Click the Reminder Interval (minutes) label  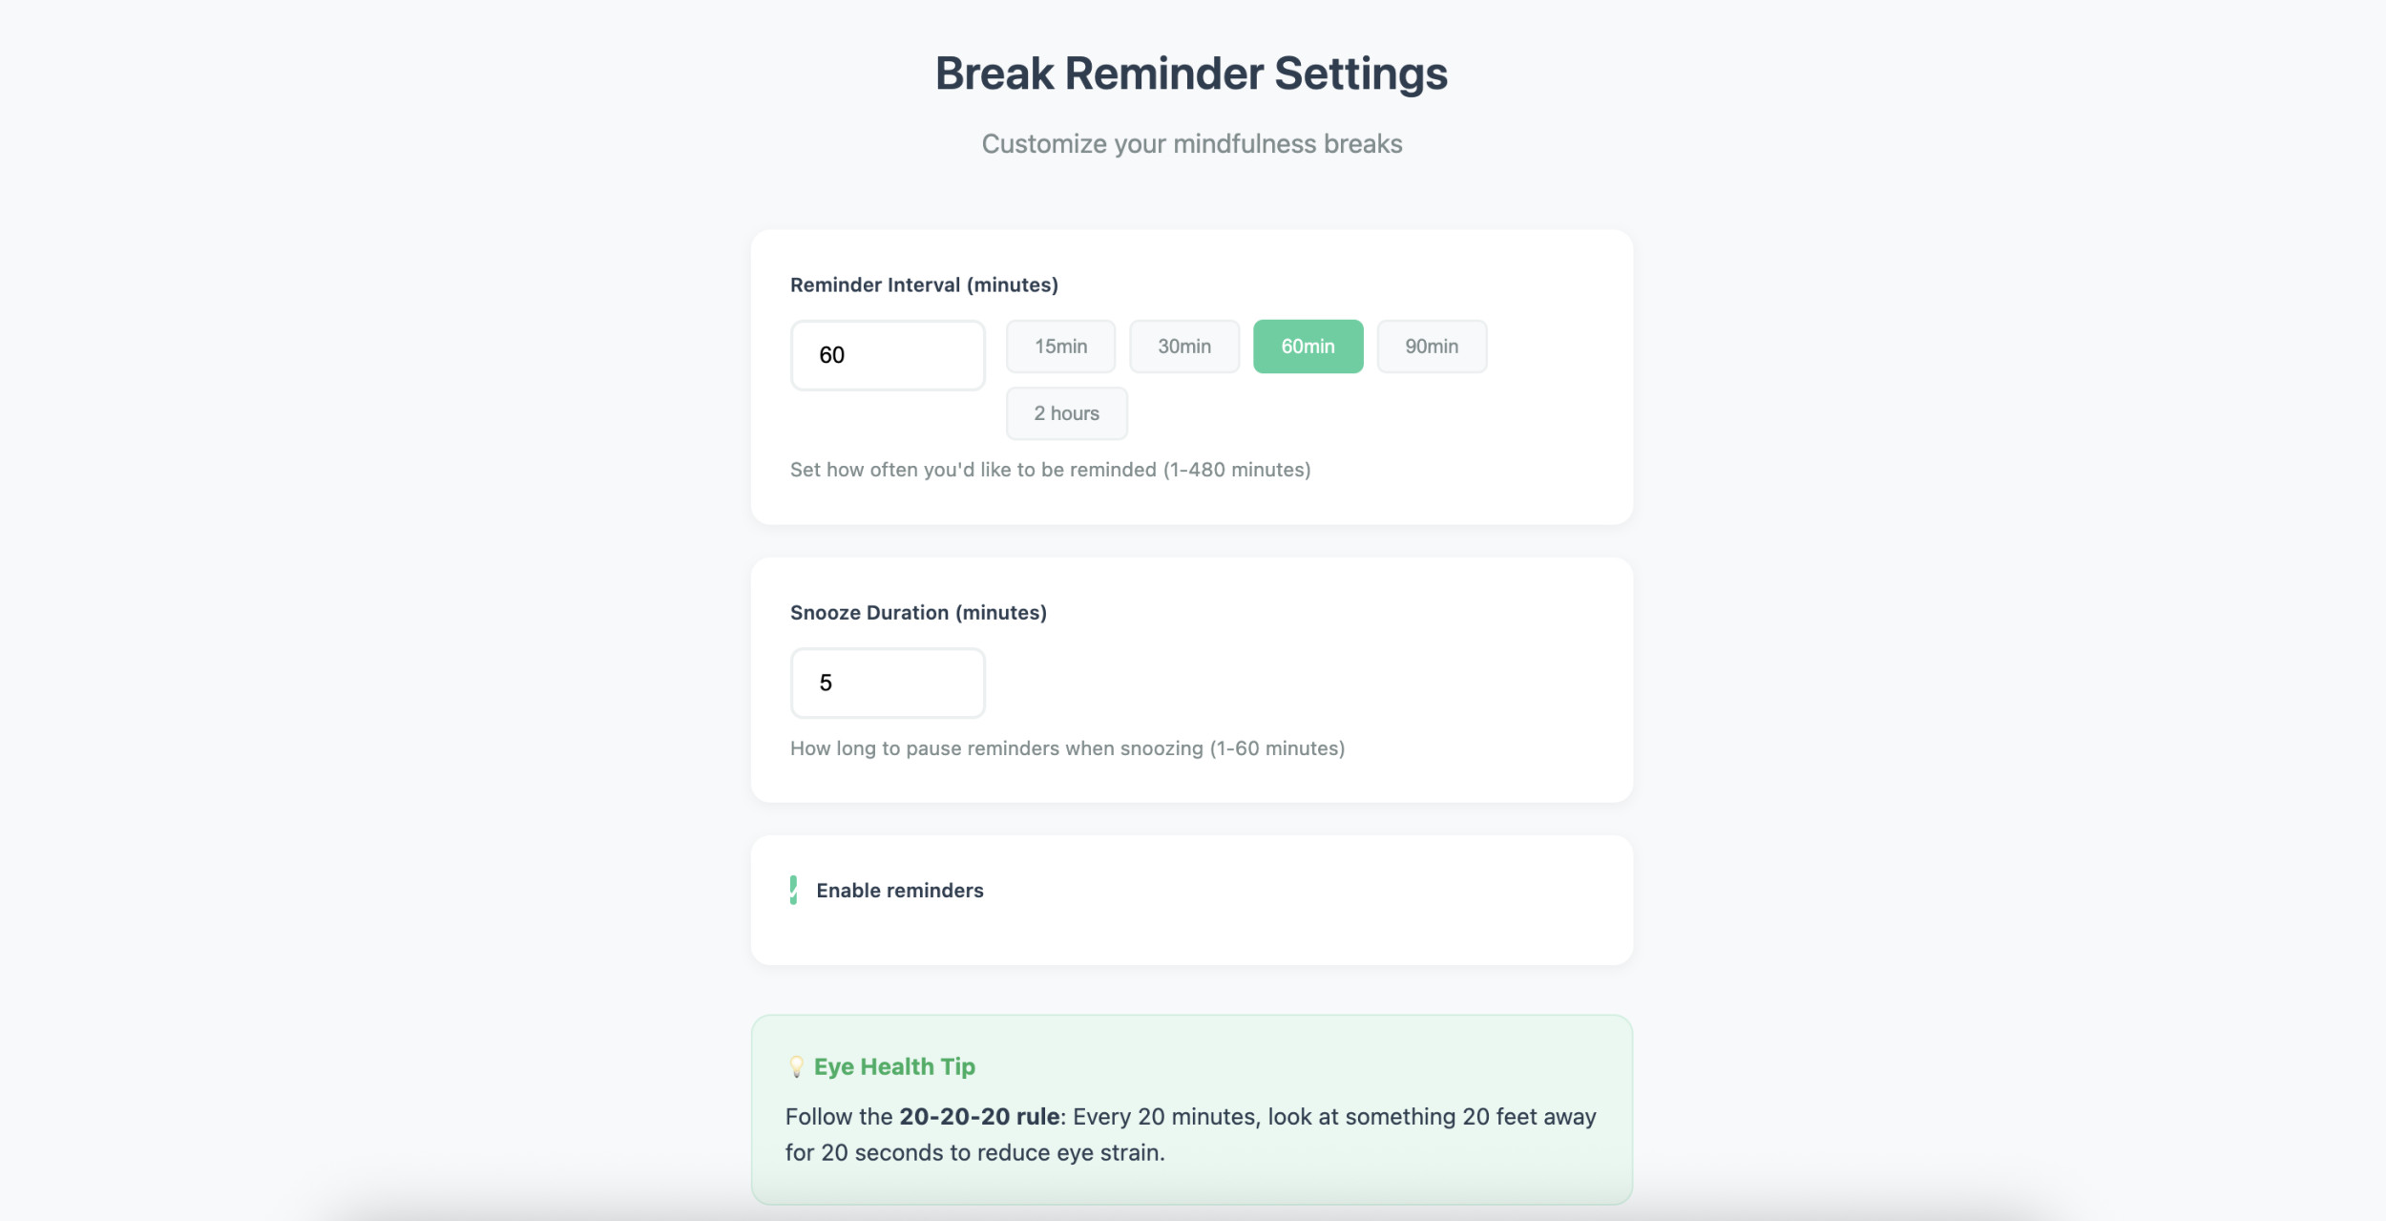point(924,285)
